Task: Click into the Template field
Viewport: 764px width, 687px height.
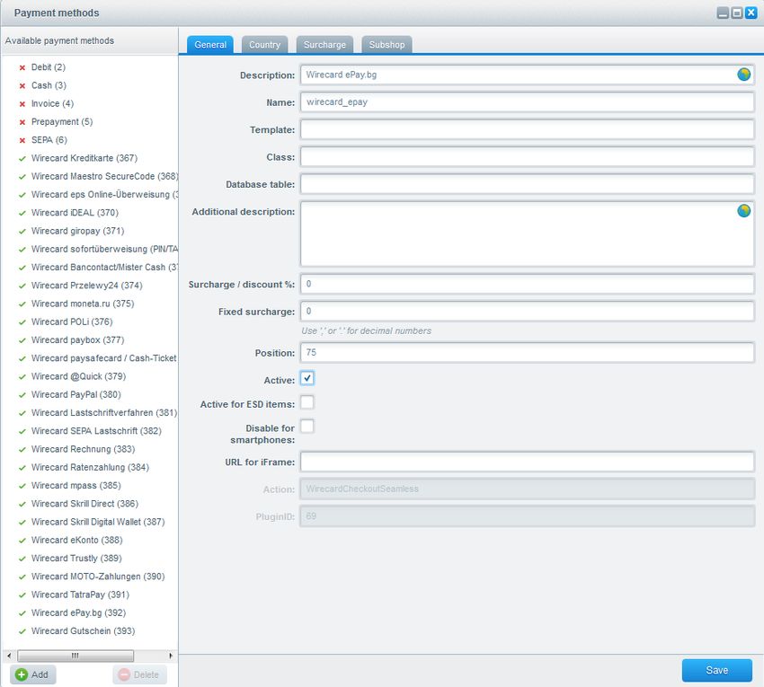Action: pyautogui.click(x=528, y=129)
